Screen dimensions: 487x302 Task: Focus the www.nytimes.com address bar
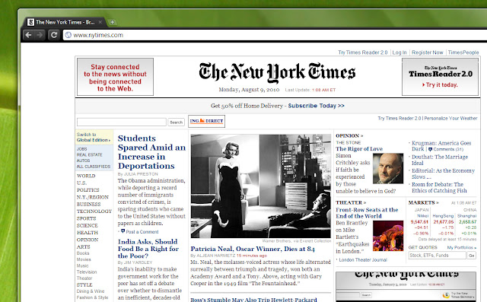pyautogui.click(x=275, y=35)
